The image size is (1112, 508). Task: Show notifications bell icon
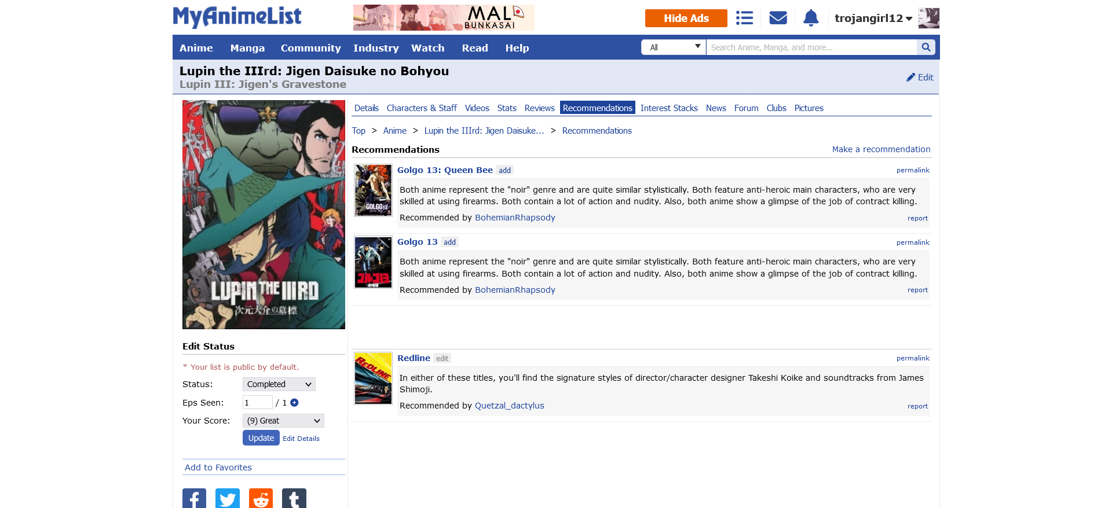tap(811, 18)
